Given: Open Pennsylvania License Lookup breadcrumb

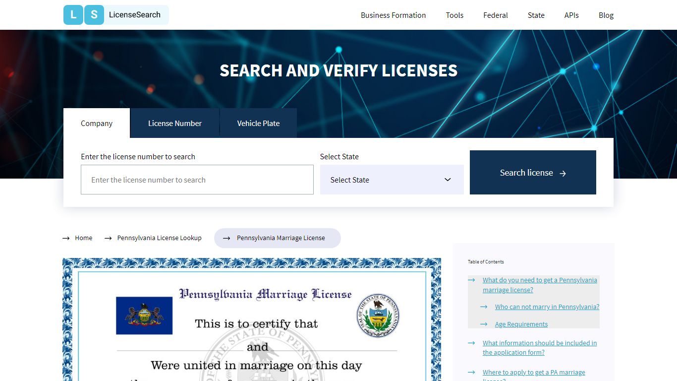Looking at the screenshot, I should pyautogui.click(x=160, y=238).
